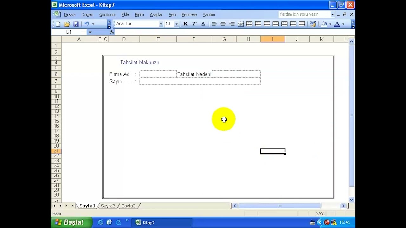
Task: Open the Yardım menu
Action: [x=209, y=15]
